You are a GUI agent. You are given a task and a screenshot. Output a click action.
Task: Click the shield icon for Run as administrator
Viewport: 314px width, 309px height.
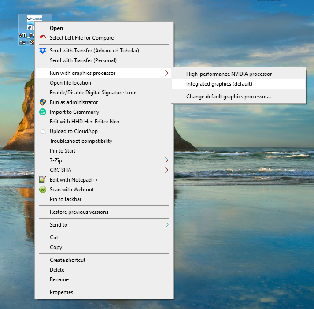[43, 102]
